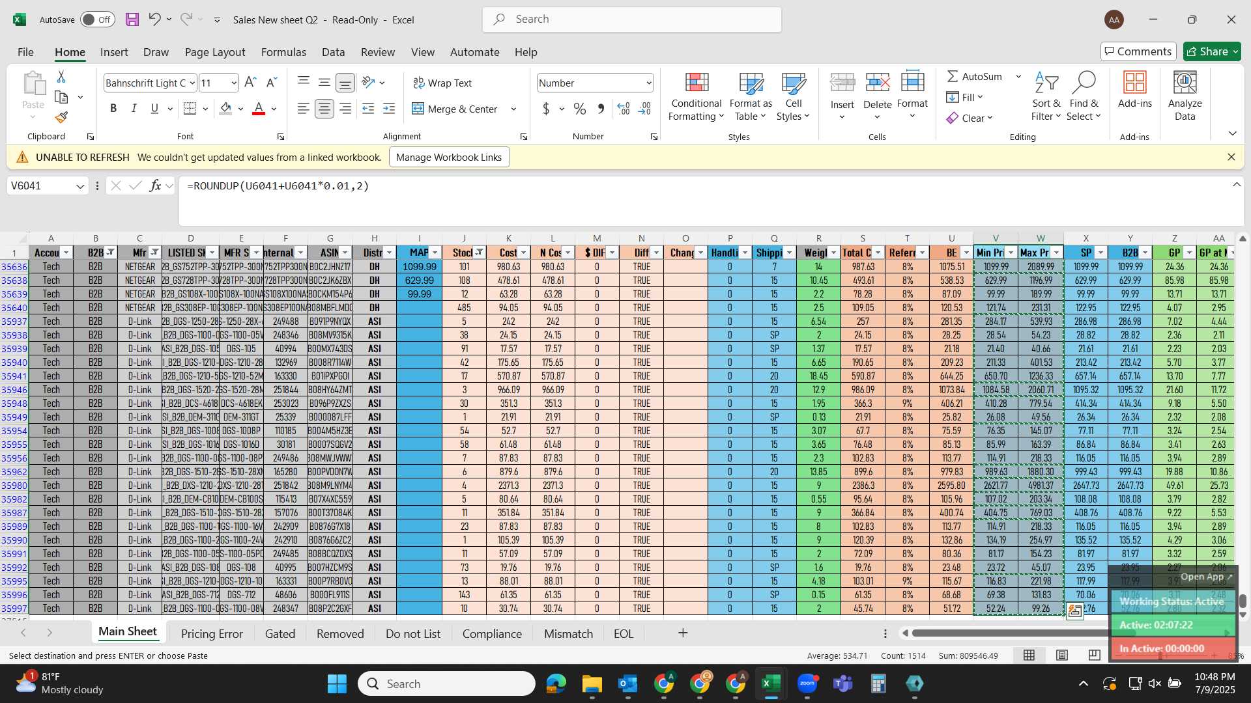Expand the formula bar
1251x703 pixels.
point(1236,186)
